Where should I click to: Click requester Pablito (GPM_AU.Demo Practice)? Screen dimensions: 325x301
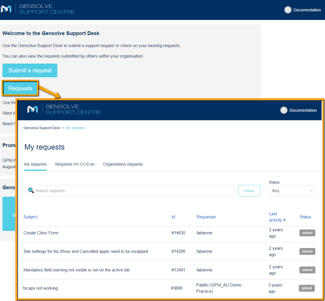click(x=219, y=288)
